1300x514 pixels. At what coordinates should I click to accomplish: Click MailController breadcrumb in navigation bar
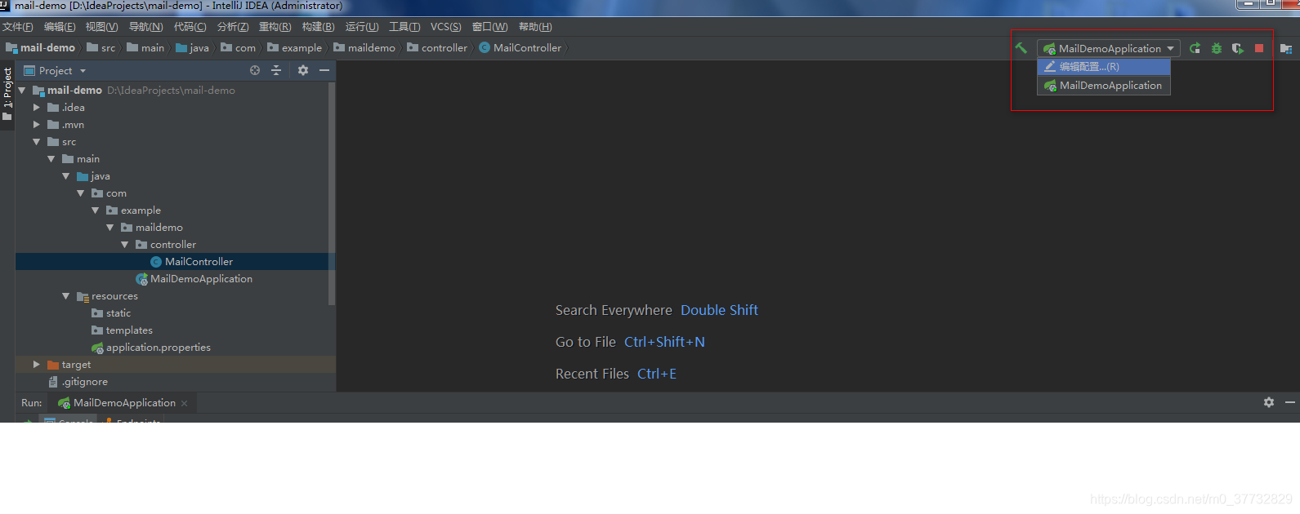pyautogui.click(x=520, y=48)
